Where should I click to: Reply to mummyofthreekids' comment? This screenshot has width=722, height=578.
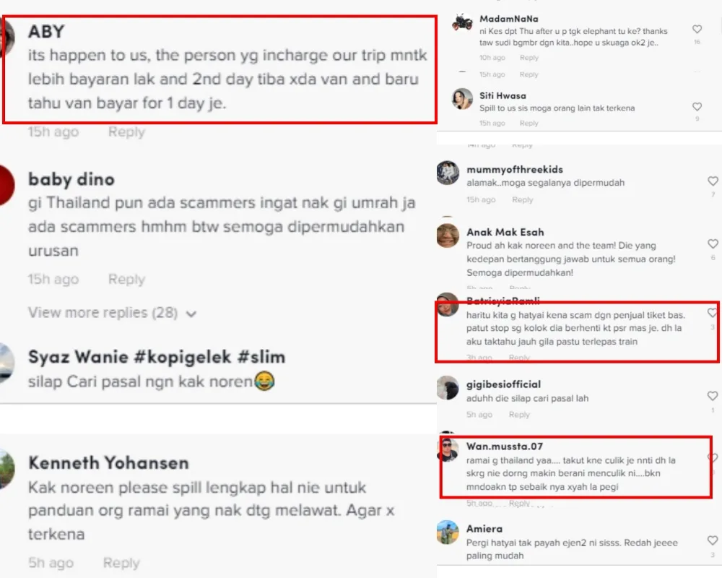coord(523,199)
